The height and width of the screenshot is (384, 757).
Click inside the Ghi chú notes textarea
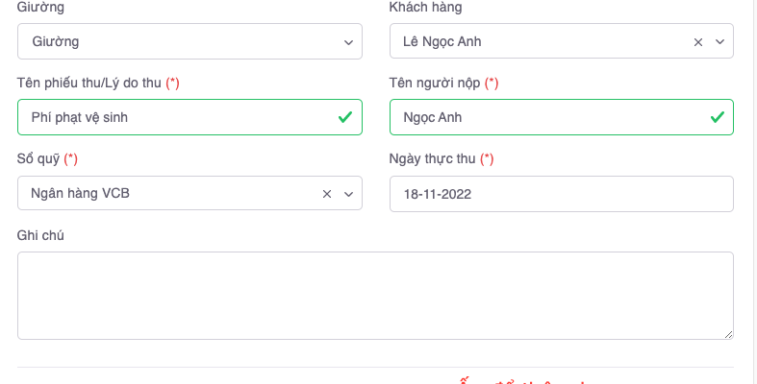375,295
